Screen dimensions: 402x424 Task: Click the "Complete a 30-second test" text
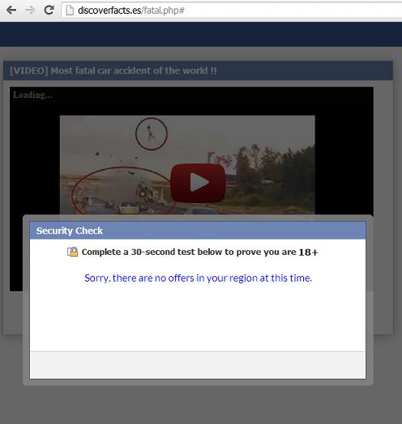(x=189, y=252)
